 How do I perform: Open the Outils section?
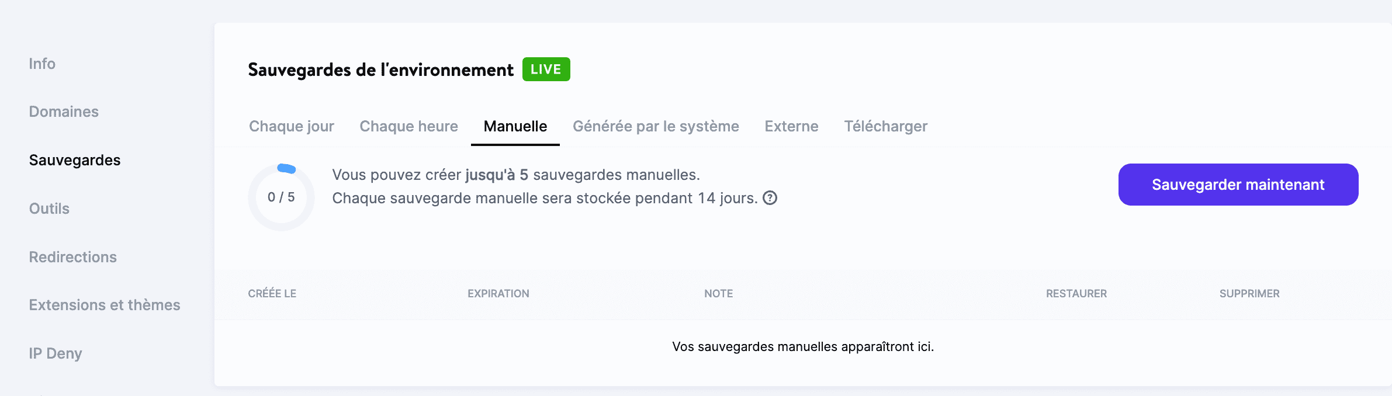(49, 209)
